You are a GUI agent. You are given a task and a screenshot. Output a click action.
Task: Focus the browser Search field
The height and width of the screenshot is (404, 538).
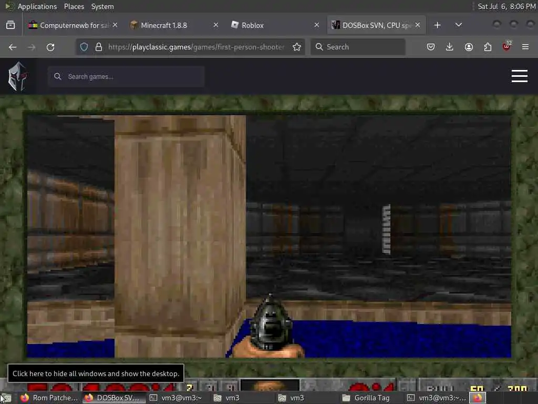tap(358, 47)
